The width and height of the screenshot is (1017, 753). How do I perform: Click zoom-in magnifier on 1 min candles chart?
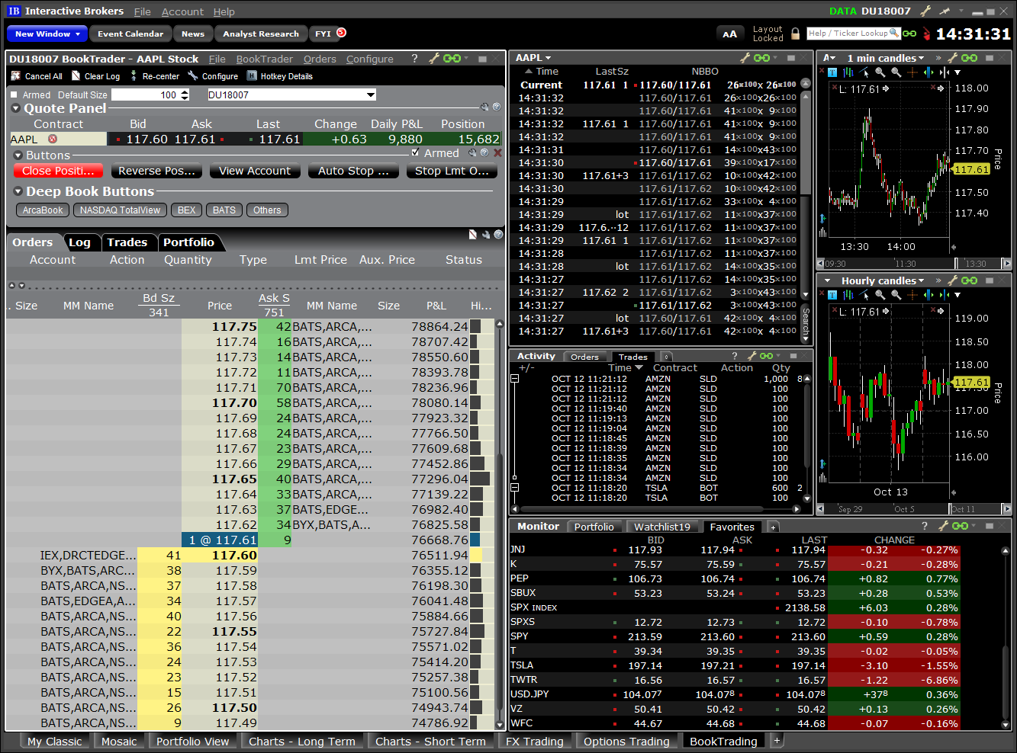click(880, 72)
